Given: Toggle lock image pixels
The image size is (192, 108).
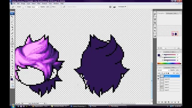Looking at the screenshot, I should (x=164, y=73).
